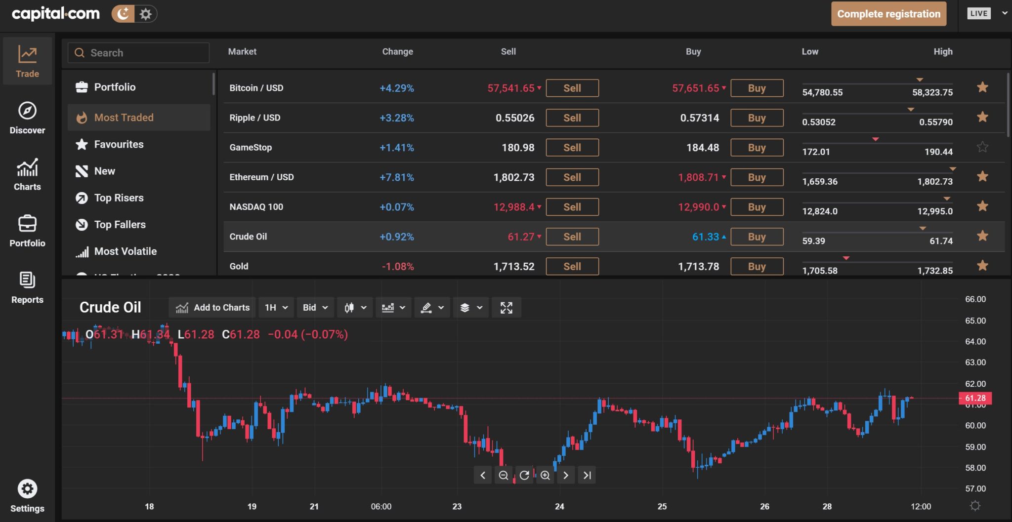
Task: Switch to light mode sun icon
Action: click(x=145, y=14)
